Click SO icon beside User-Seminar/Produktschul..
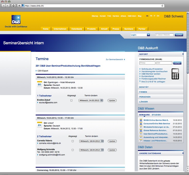 (141, 134)
